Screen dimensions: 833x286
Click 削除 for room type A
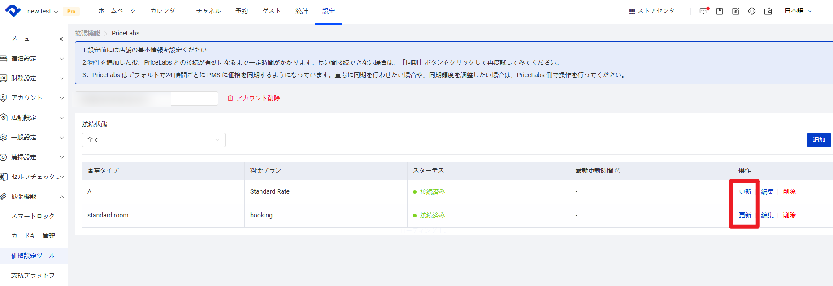point(790,191)
